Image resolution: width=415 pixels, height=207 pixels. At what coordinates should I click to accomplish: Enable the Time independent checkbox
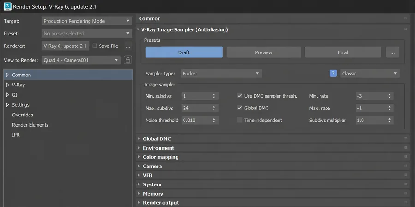tap(239, 120)
